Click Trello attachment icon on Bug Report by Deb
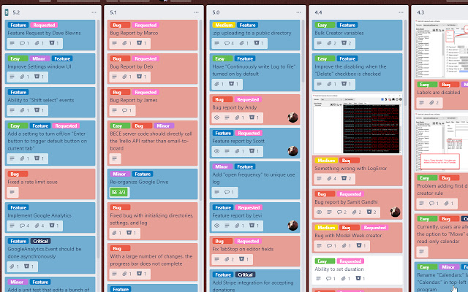Viewport: 468px width, 292px height. 140,77
